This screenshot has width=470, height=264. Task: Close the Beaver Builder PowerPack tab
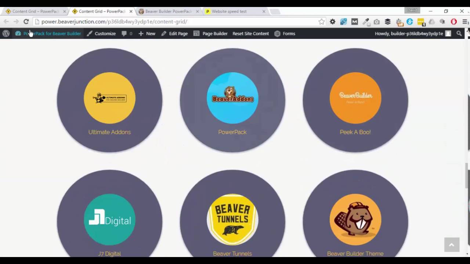coord(197,11)
